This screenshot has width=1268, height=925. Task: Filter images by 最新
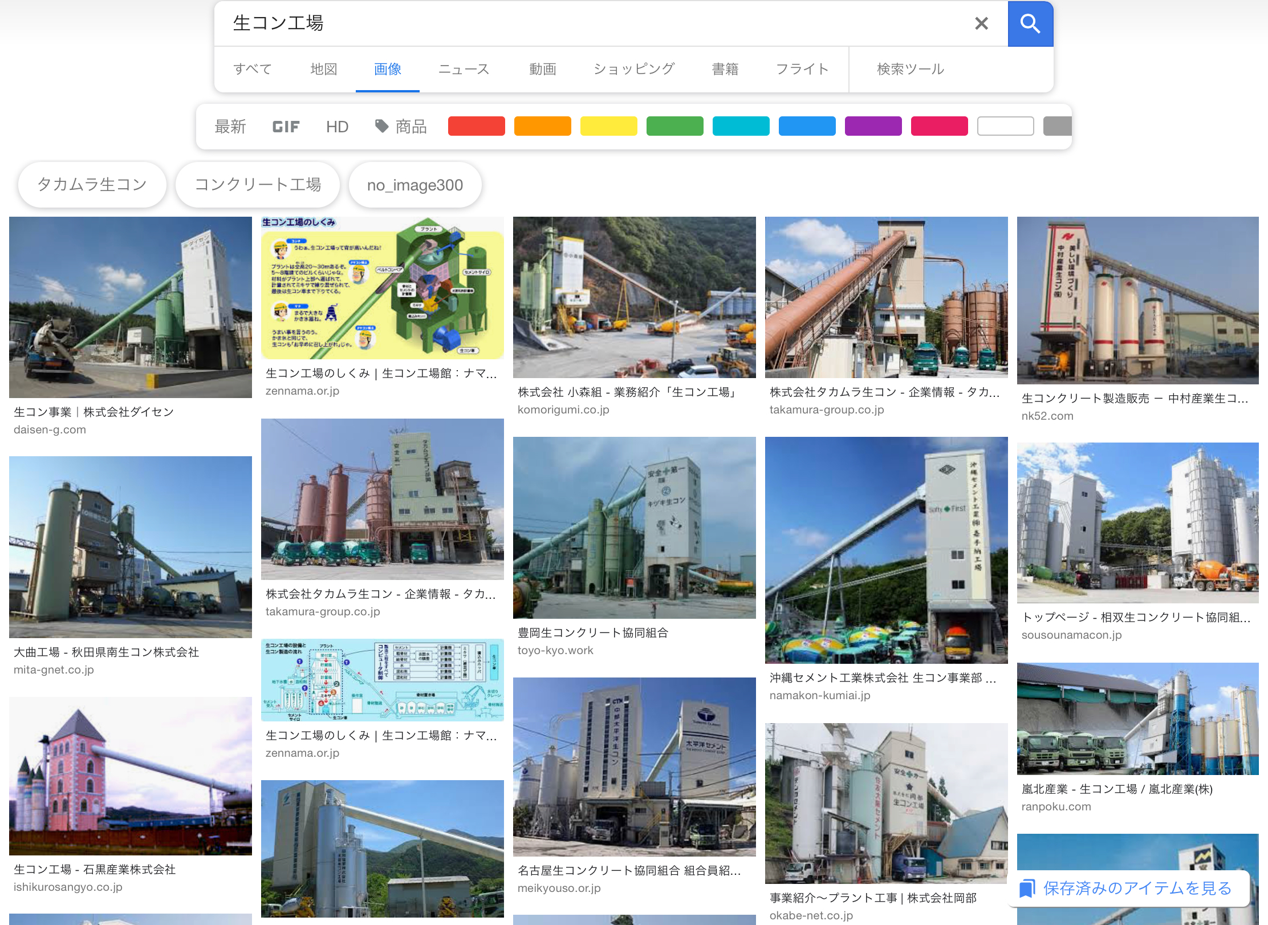tap(230, 127)
